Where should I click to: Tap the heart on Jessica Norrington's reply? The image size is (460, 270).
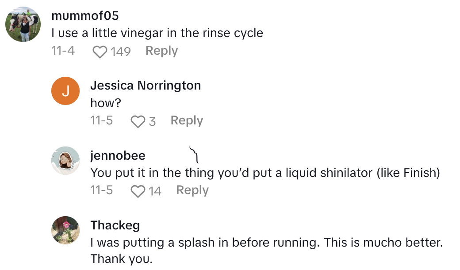coord(137,120)
